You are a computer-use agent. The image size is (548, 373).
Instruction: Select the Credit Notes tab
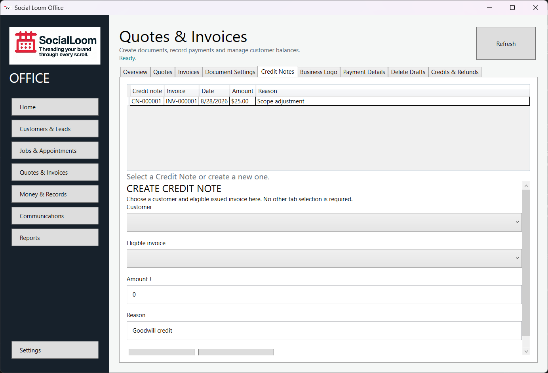(278, 72)
